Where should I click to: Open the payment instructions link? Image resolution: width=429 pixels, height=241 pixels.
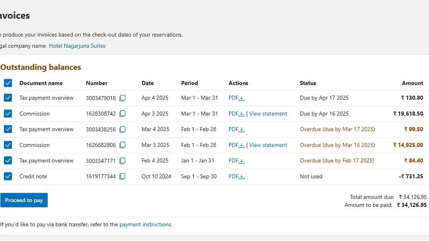click(x=145, y=225)
